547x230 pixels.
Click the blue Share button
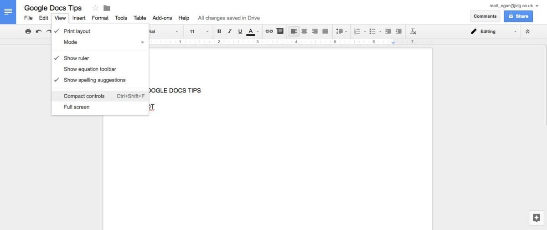518,16
